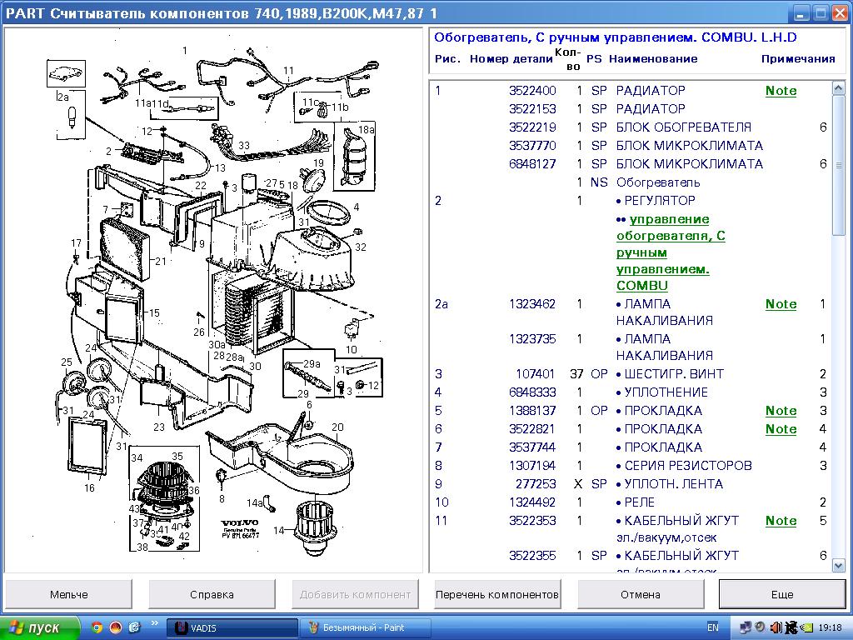Expand the quick launch chevron

click(155, 622)
